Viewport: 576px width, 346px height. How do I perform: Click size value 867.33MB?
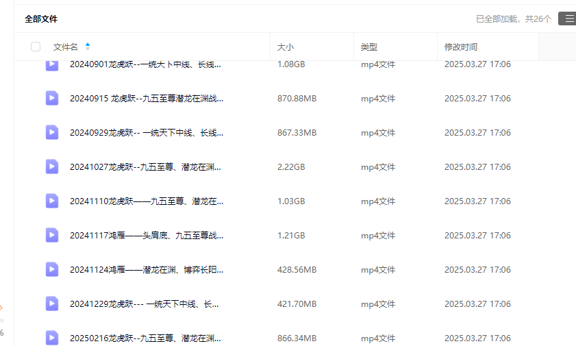click(297, 133)
